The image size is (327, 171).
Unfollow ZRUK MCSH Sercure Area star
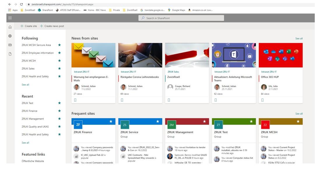[x=59, y=45]
